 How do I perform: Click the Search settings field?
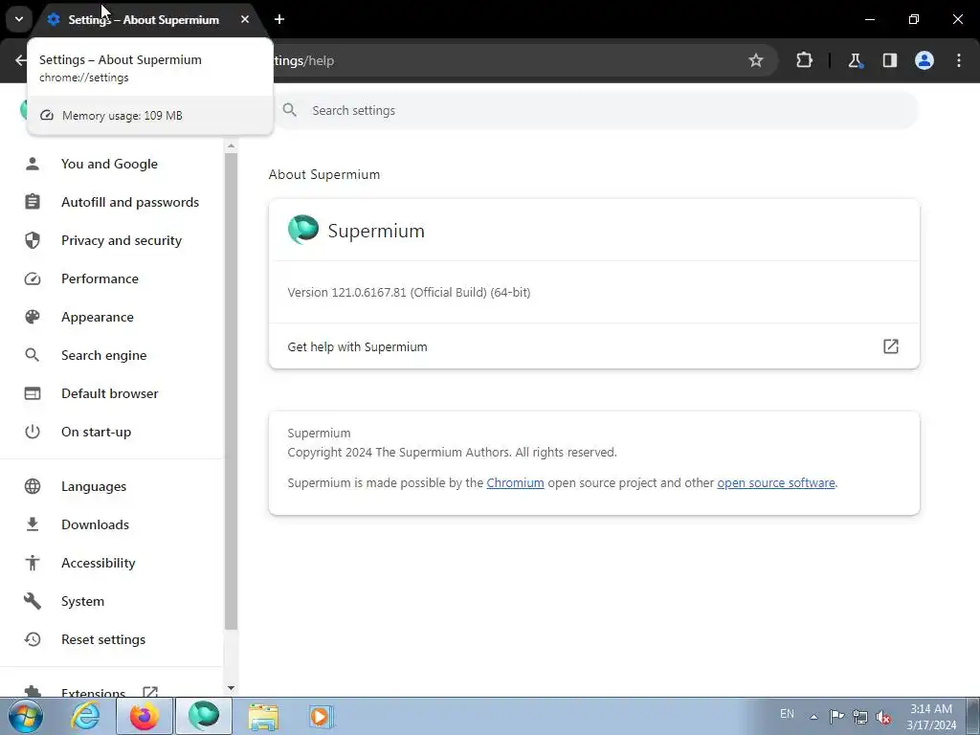(x=597, y=111)
